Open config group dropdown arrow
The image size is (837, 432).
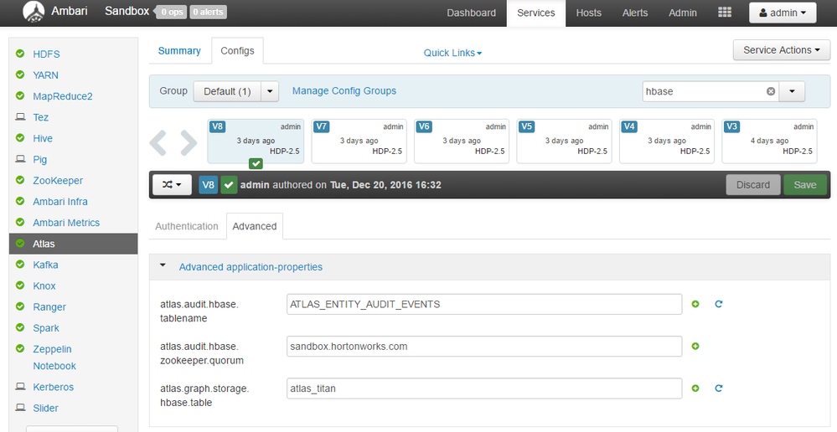[x=270, y=91]
